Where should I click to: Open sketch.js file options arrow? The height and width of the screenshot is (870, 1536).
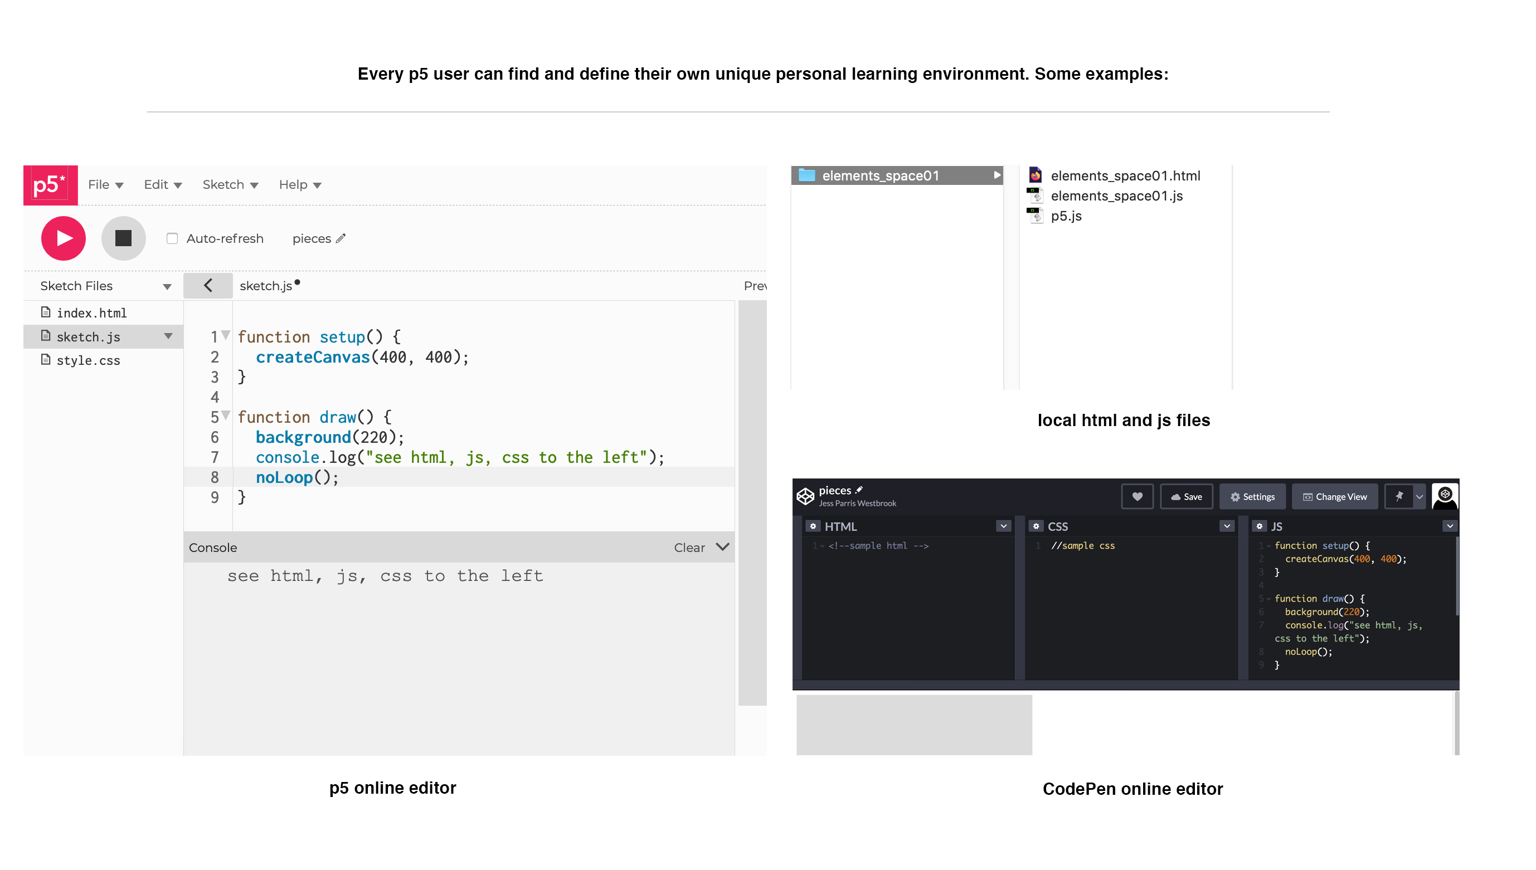(168, 336)
